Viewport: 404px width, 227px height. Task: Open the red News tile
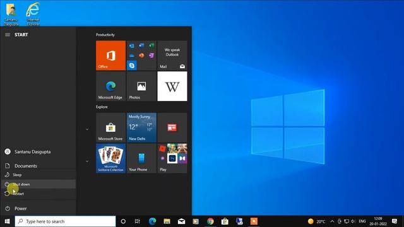172,127
